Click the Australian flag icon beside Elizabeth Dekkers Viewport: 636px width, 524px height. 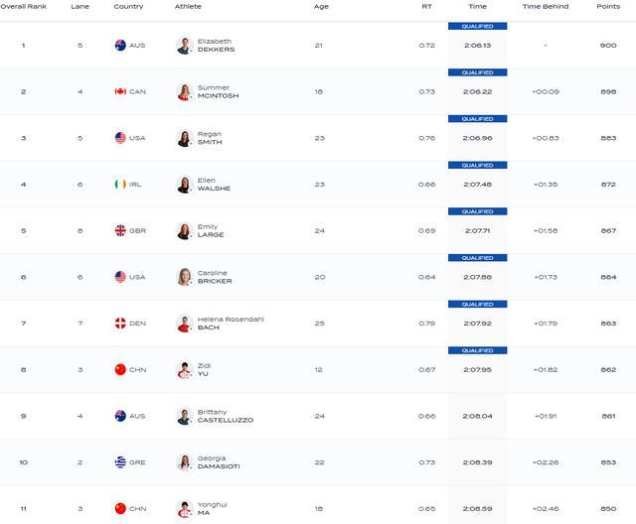(x=120, y=46)
